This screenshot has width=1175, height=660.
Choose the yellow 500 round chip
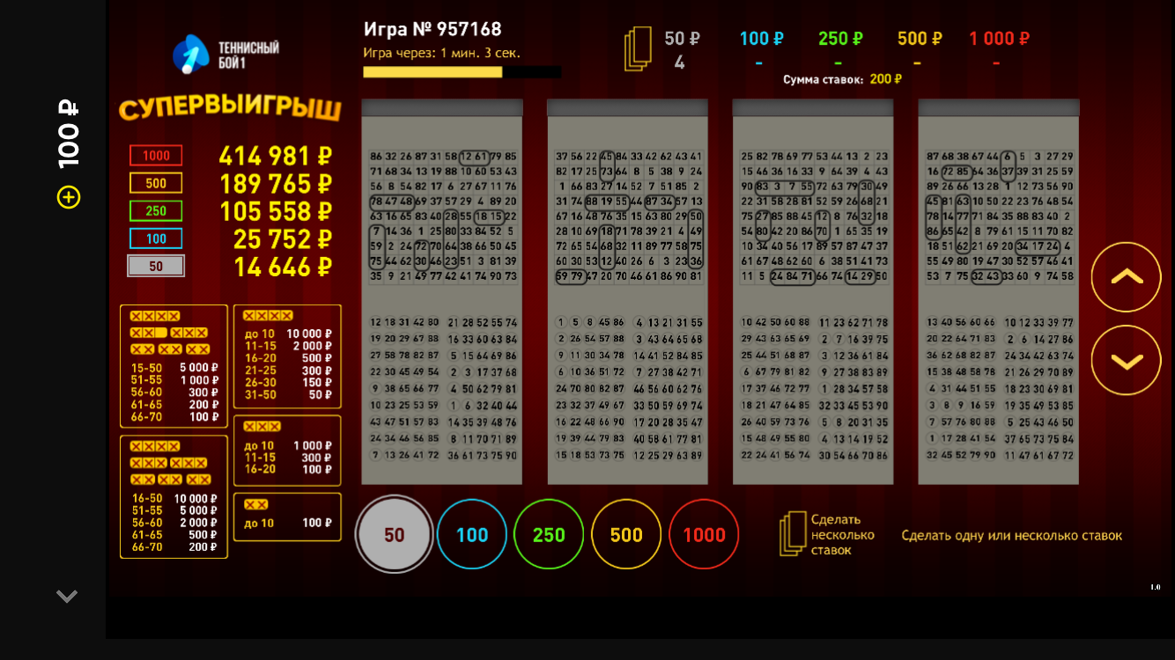(x=626, y=534)
